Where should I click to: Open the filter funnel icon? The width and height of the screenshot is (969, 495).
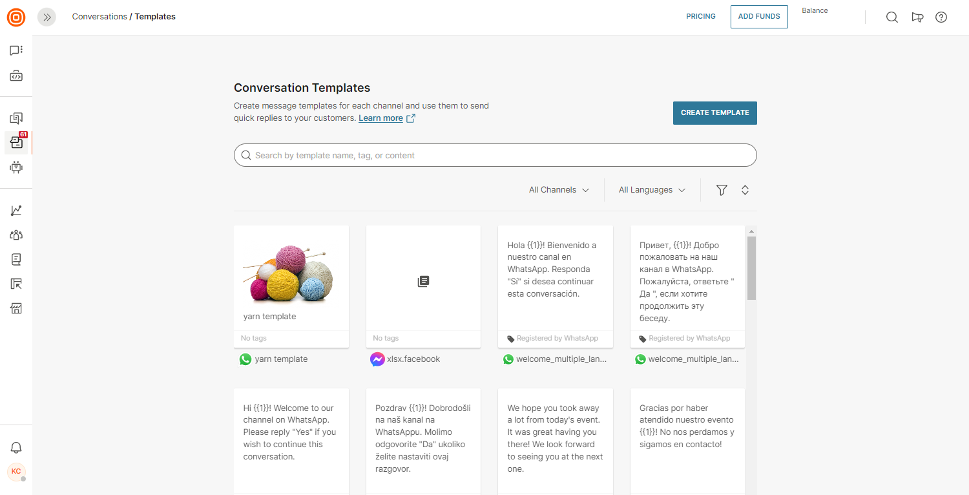pos(722,190)
